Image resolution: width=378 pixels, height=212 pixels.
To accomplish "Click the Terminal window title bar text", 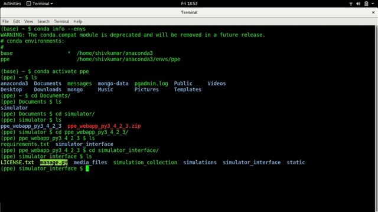I will point(189,12).
